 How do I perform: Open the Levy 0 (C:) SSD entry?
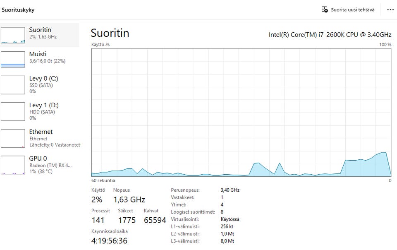[40, 85]
